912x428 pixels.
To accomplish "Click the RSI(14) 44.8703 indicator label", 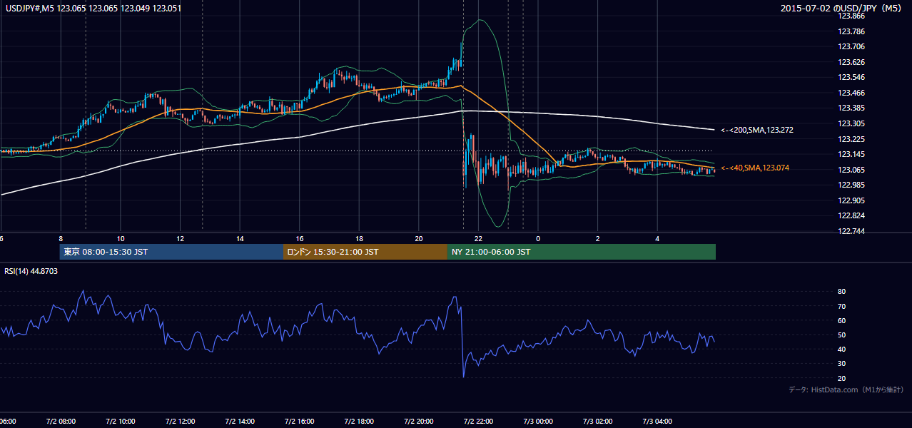I will coord(31,271).
